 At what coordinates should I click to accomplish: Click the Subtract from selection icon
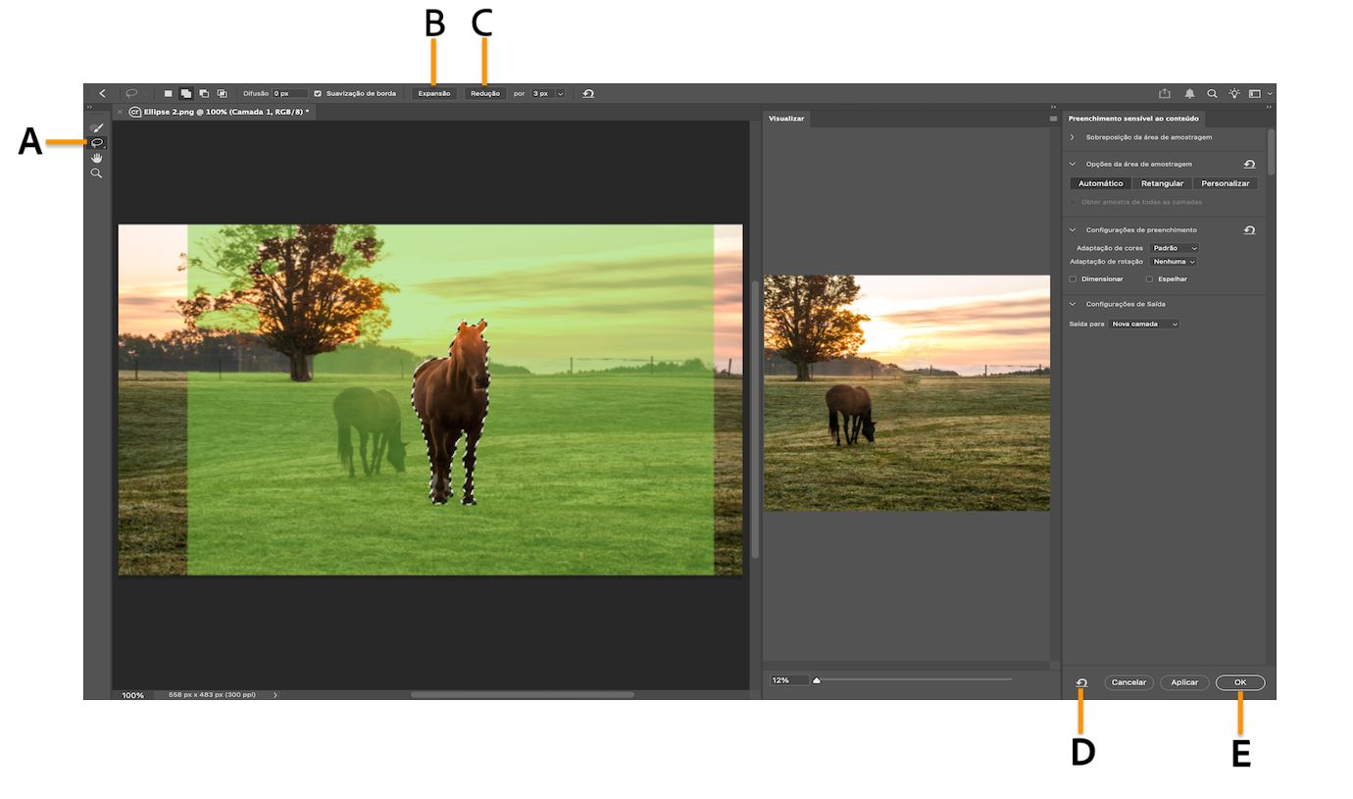tap(205, 93)
